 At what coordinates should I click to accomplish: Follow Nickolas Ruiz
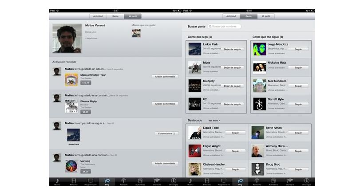tap(298, 67)
